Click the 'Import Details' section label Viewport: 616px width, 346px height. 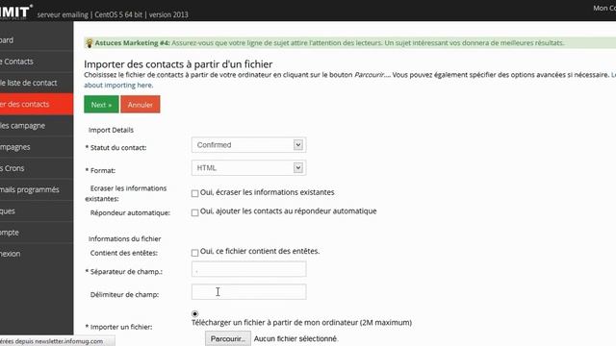click(111, 130)
